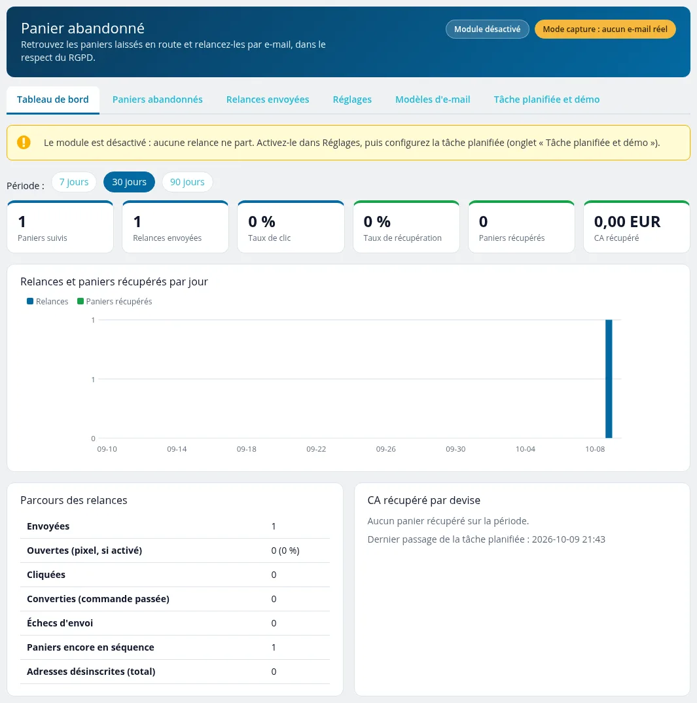Image resolution: width=697 pixels, height=703 pixels.
Task: Click the Période label
Action: (x=26, y=186)
